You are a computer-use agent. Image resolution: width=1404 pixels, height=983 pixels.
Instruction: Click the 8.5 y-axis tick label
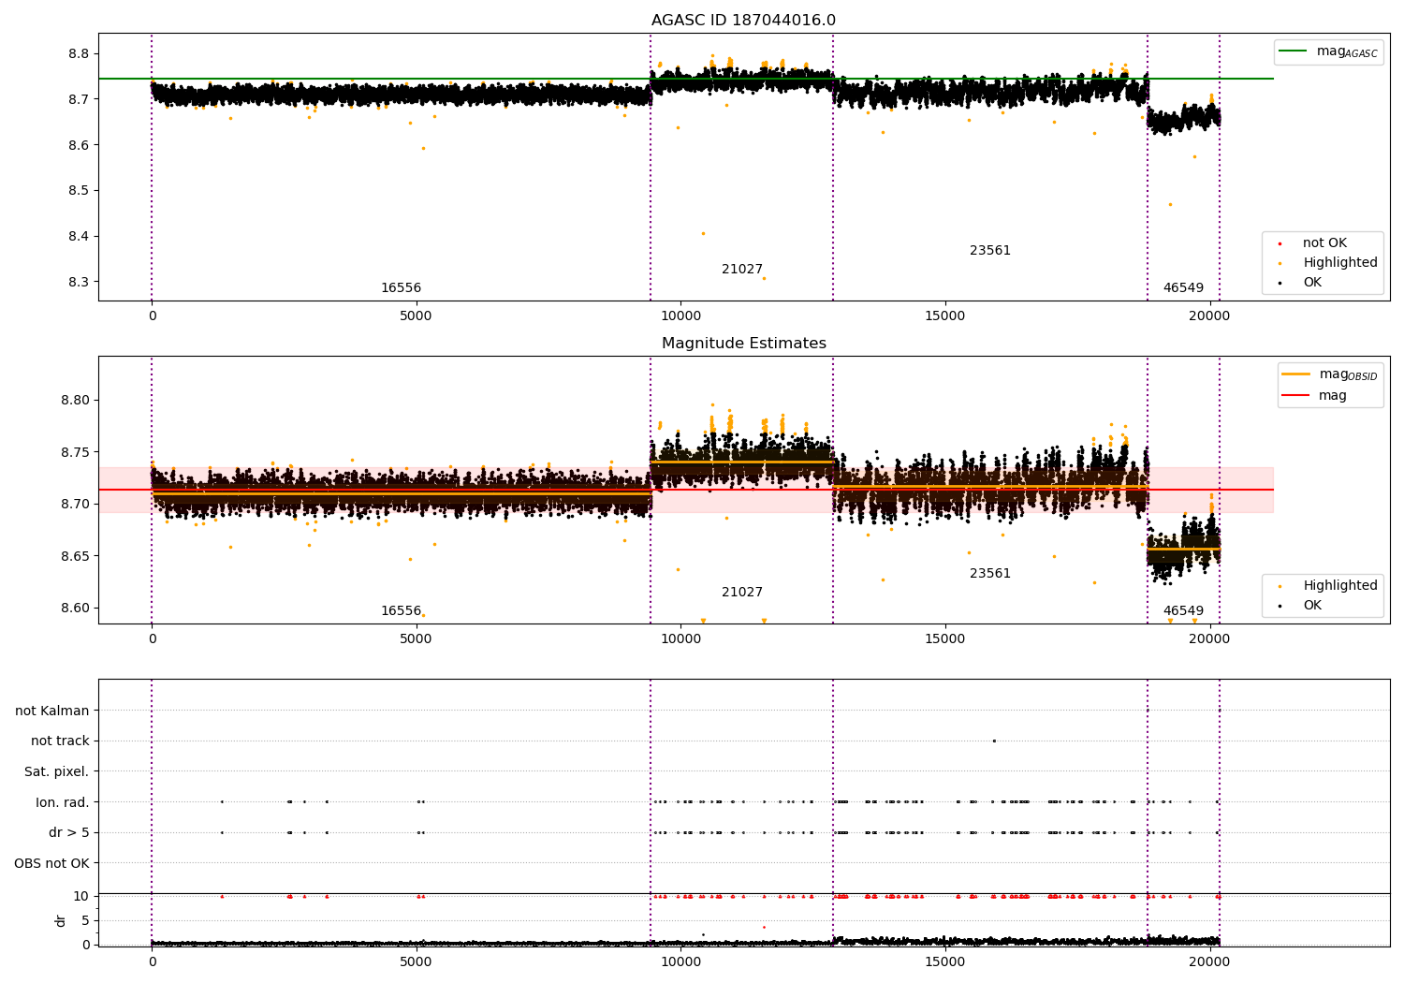click(79, 190)
